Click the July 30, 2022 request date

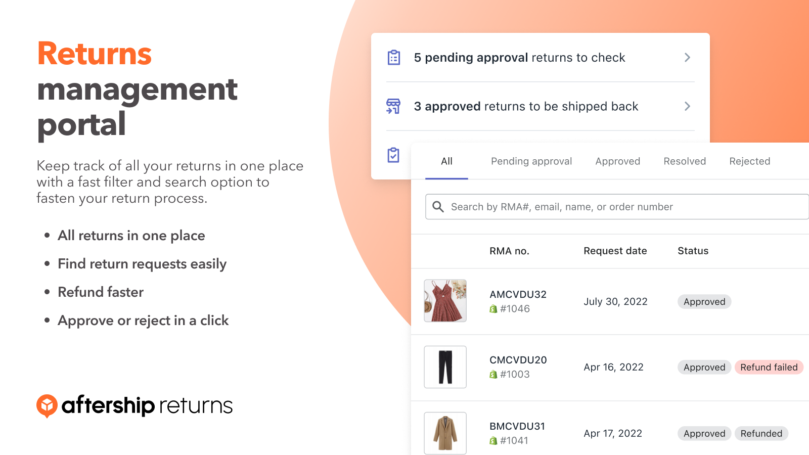point(615,302)
